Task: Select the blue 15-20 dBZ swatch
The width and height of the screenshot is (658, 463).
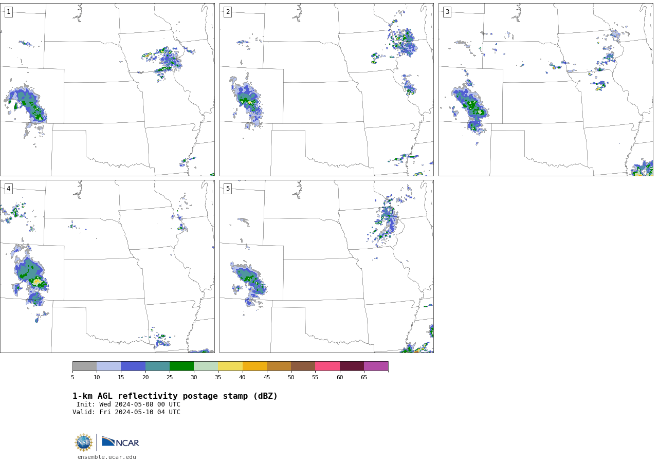Action: [x=133, y=366]
